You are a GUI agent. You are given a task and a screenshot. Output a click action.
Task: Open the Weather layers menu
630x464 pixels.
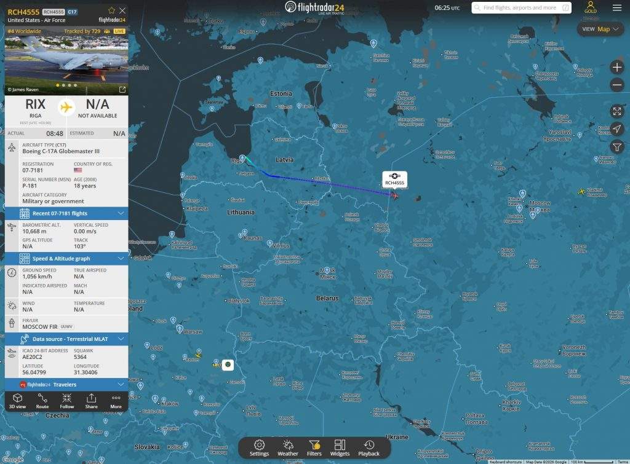point(288,448)
